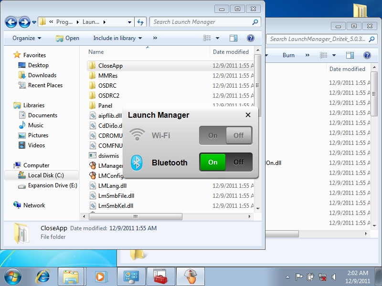Focus the Search Launch Manager field
Viewport: 382px width, 286px height.
point(205,22)
